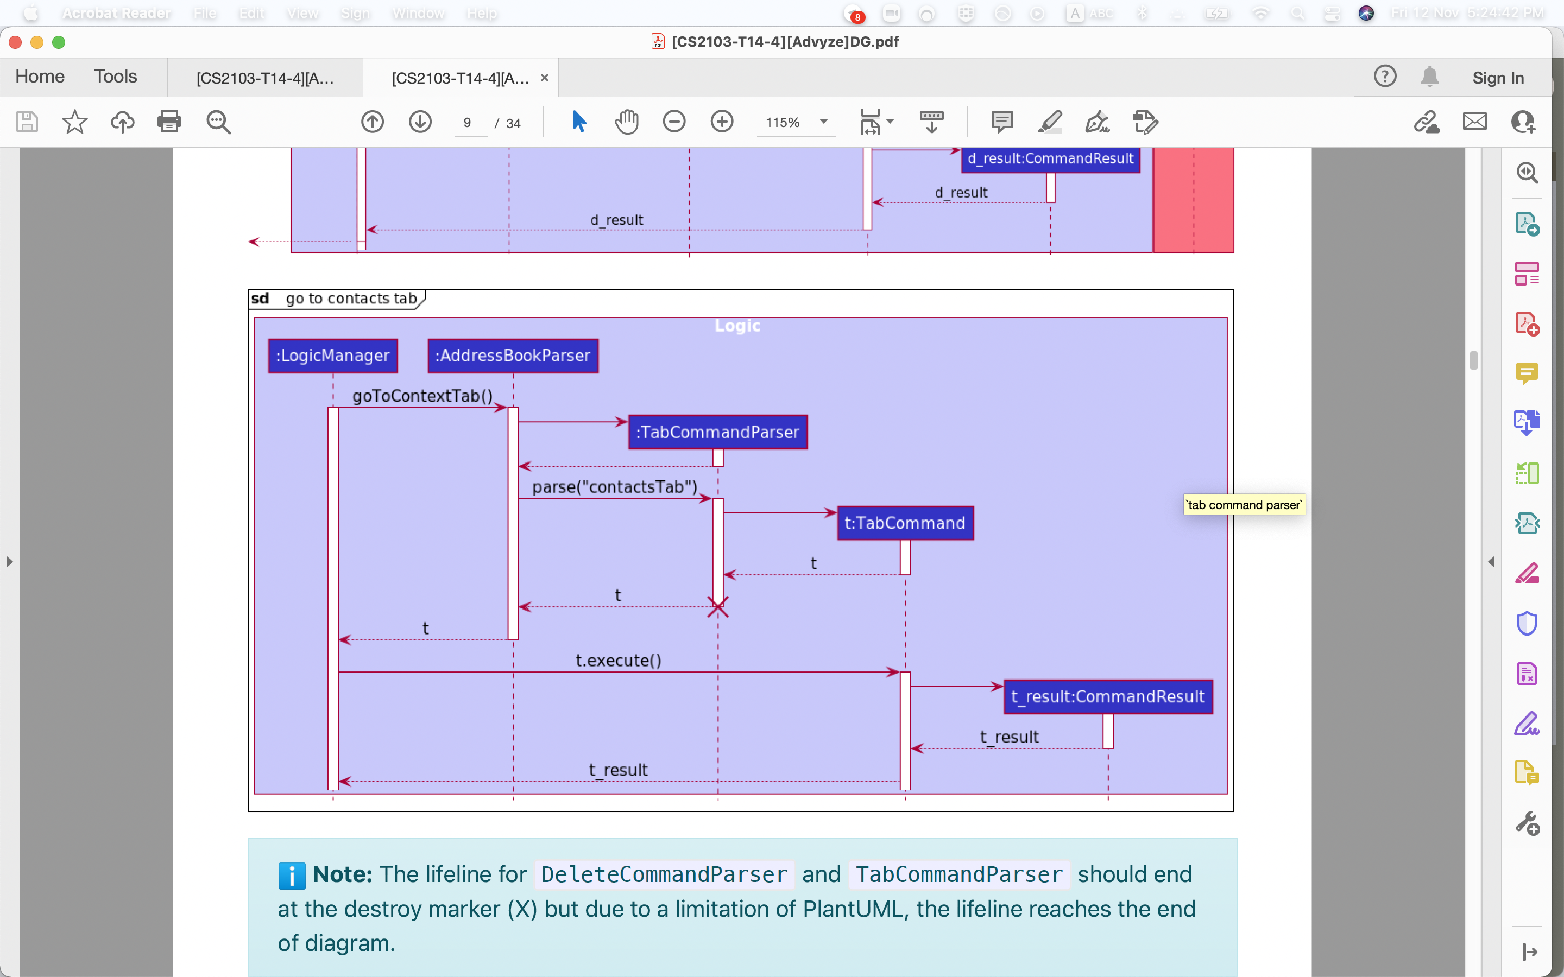
Task: Click the Sign In button
Action: pos(1497,78)
